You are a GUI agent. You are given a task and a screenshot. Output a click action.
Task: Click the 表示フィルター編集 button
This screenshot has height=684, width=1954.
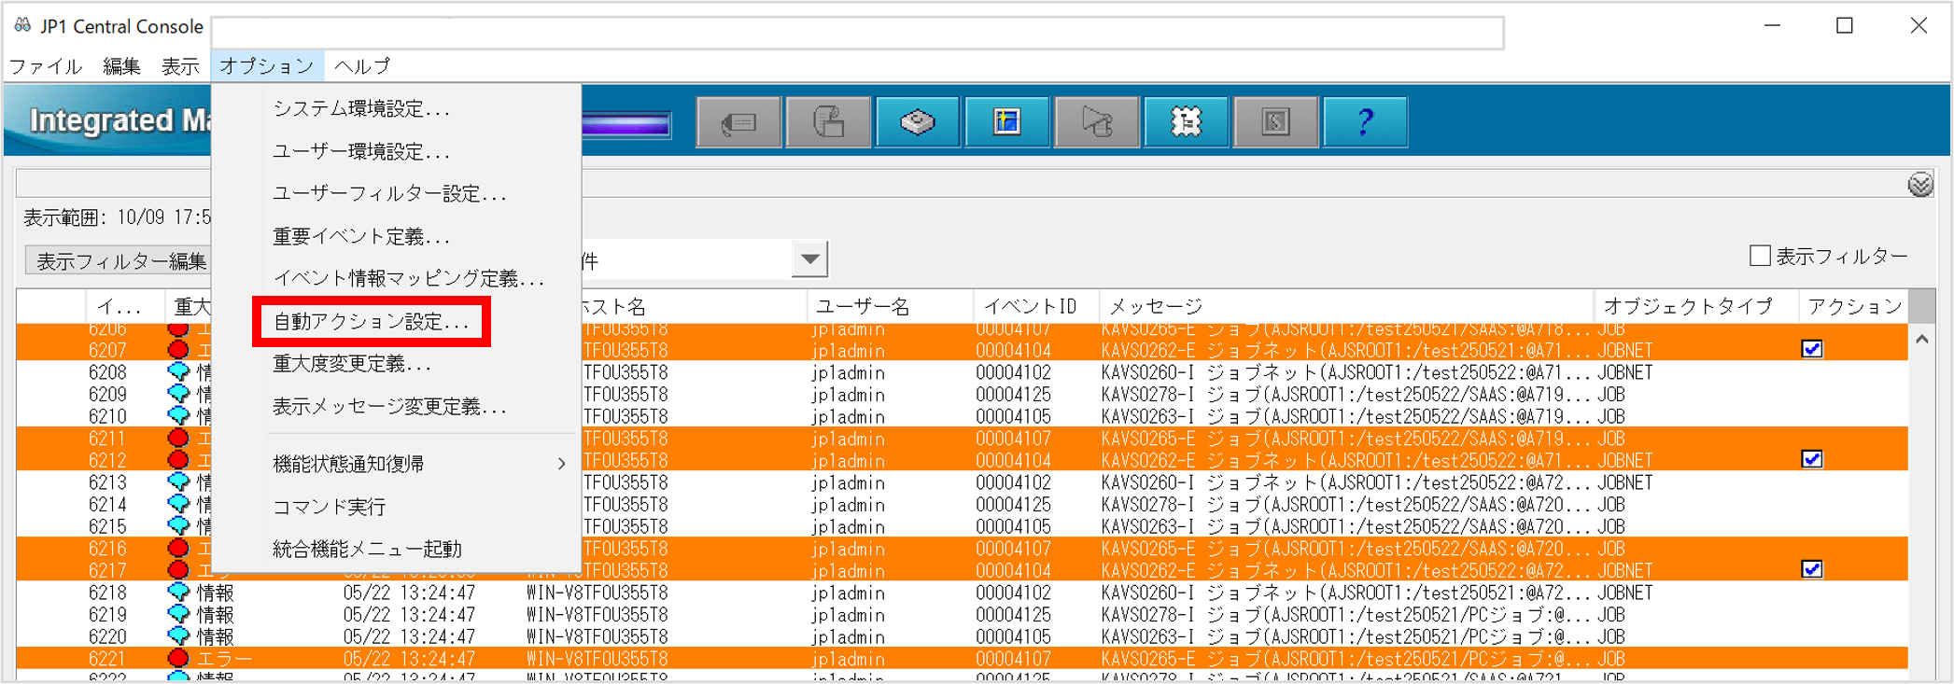[x=120, y=261]
